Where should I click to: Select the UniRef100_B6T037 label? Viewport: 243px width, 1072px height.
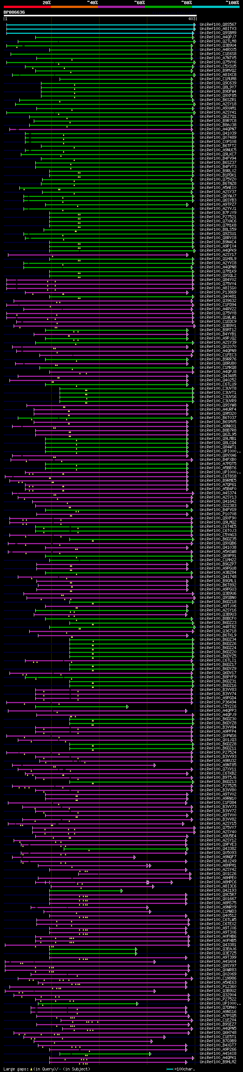coord(218,418)
